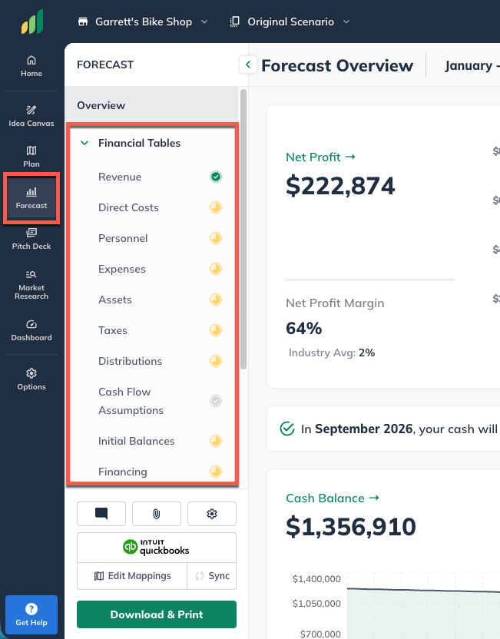The image size is (500, 639).
Task: Open the Garrett's Bike Shop company dropdown
Action: [143, 22]
